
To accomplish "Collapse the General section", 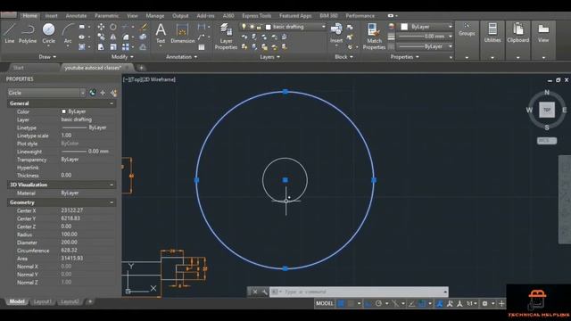I will [x=112, y=103].
